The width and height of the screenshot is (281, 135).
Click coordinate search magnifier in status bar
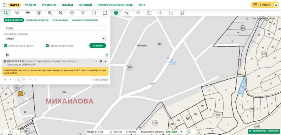[189, 132]
